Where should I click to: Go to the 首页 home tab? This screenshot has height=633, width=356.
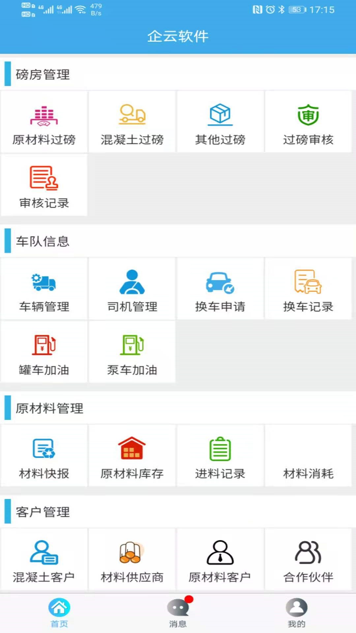(x=59, y=612)
